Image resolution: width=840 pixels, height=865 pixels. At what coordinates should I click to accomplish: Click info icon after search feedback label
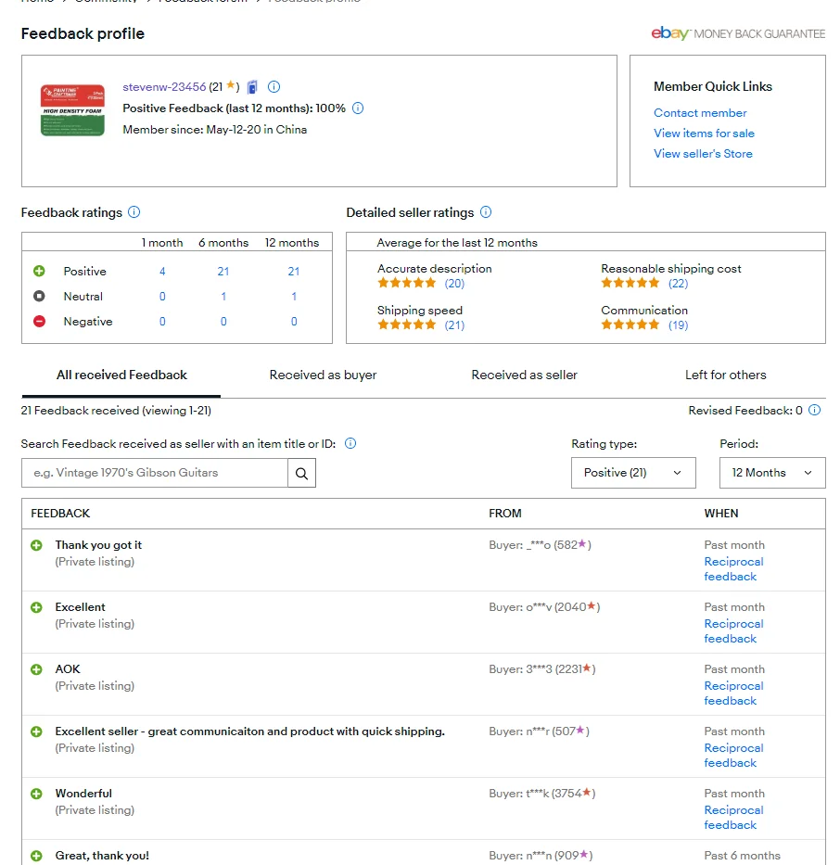(x=350, y=444)
